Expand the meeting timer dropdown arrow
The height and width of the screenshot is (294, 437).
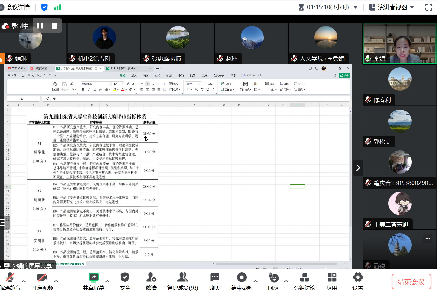356,7
